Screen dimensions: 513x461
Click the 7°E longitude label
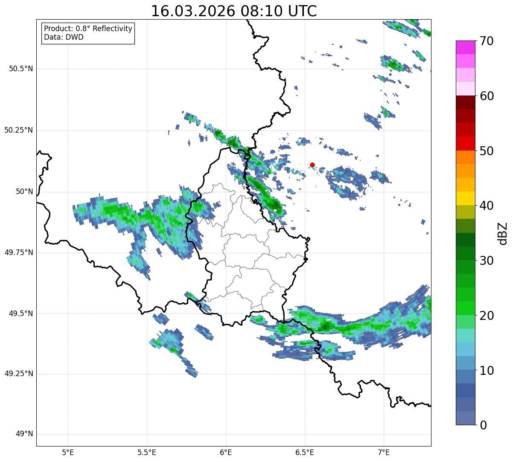[x=384, y=452]
